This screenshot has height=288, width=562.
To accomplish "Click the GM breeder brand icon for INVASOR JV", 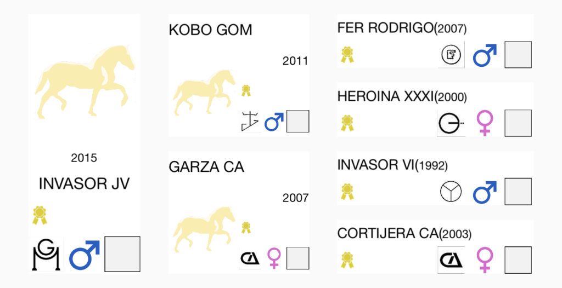I will pyautogui.click(x=46, y=254).
